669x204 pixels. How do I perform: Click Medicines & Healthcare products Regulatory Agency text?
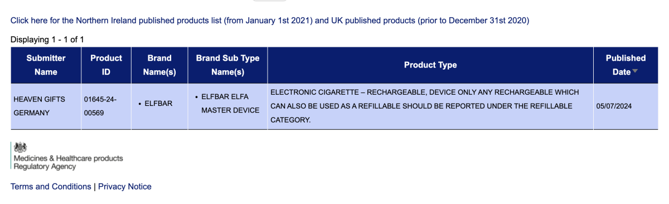tap(69, 162)
